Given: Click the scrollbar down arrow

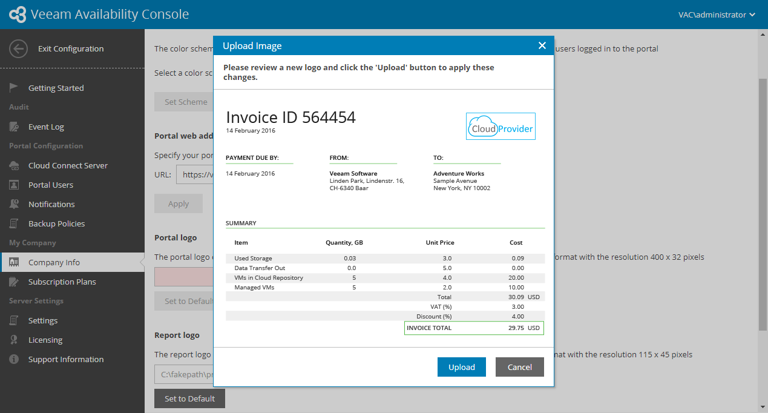Looking at the screenshot, I should (x=763, y=407).
